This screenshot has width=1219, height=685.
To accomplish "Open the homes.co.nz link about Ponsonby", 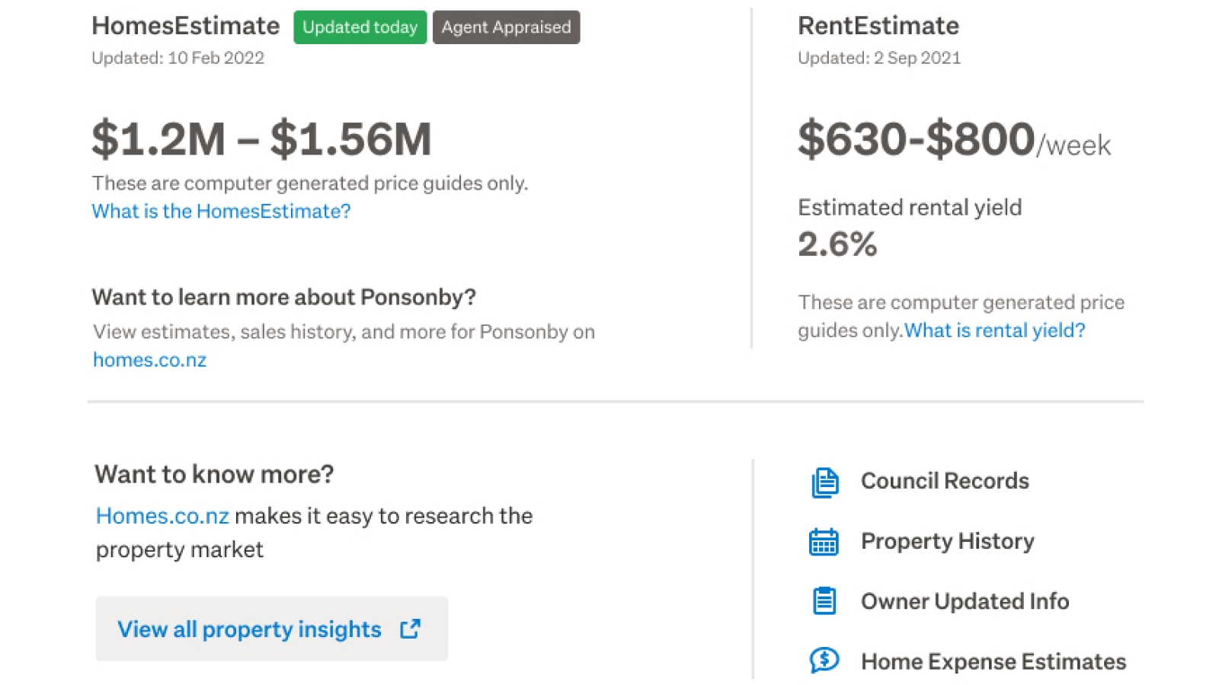I will 149,359.
